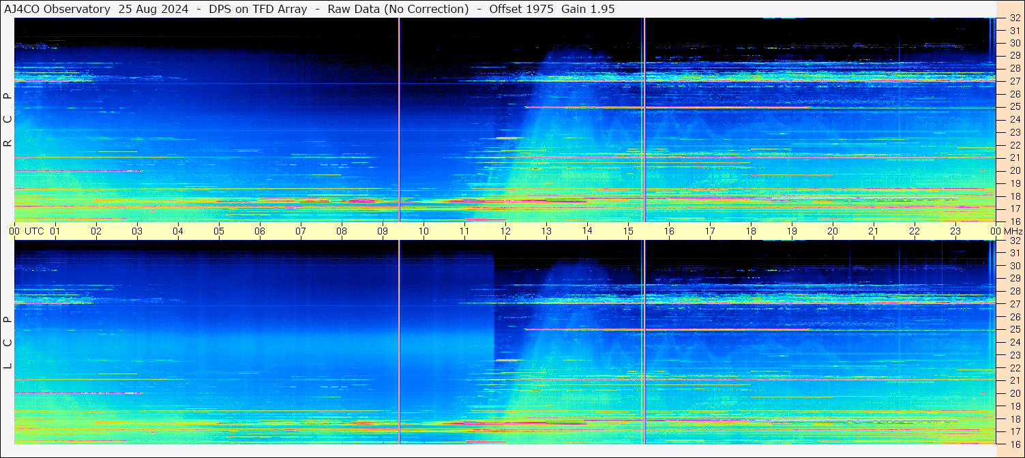Viewport: 1025px width, 458px height.
Task: Click the 22 MHz label of the RCP panel
Action: pyautogui.click(x=1014, y=145)
